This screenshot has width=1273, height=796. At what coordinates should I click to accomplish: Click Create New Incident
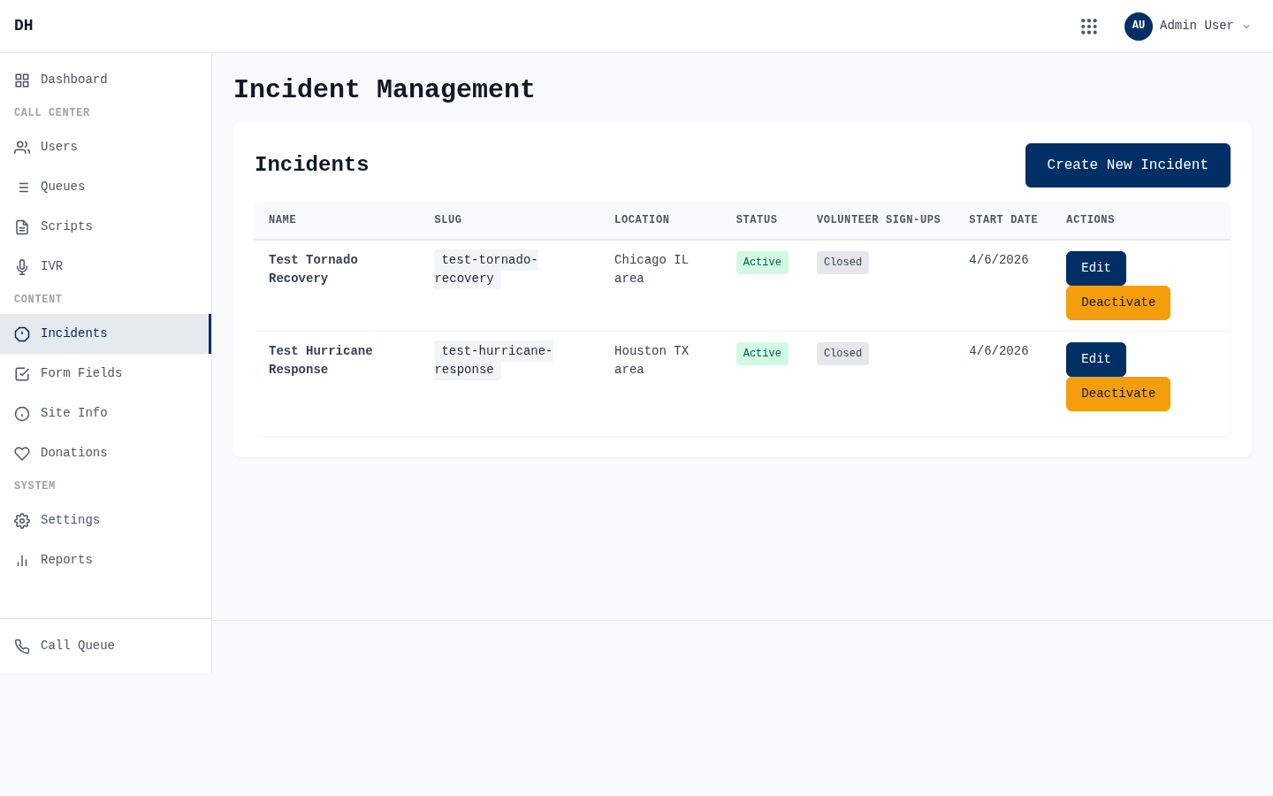pos(1128,165)
